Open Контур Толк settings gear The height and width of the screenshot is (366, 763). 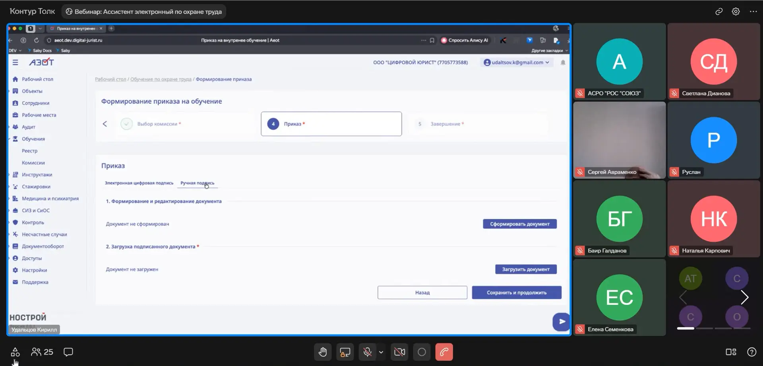pyautogui.click(x=736, y=12)
